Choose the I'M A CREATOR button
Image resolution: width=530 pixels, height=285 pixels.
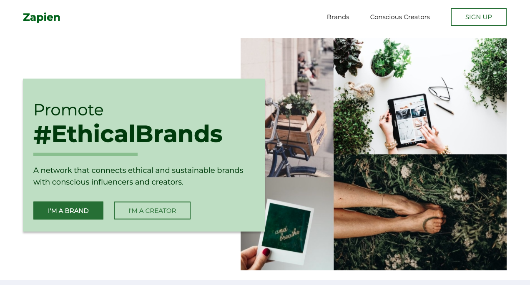tap(152, 210)
